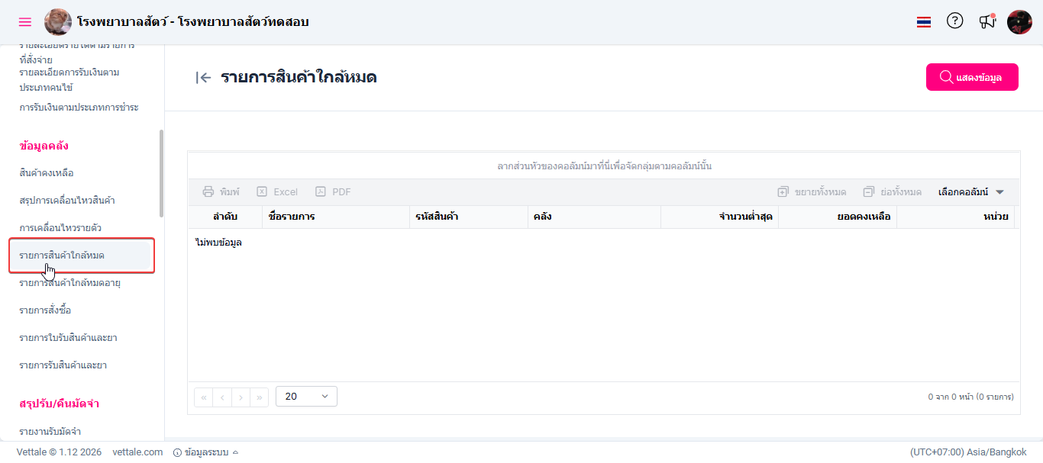Screen dimensions: 1043x463
Task: Expand ข้อมูลระบบ in footer
Action: point(206,452)
